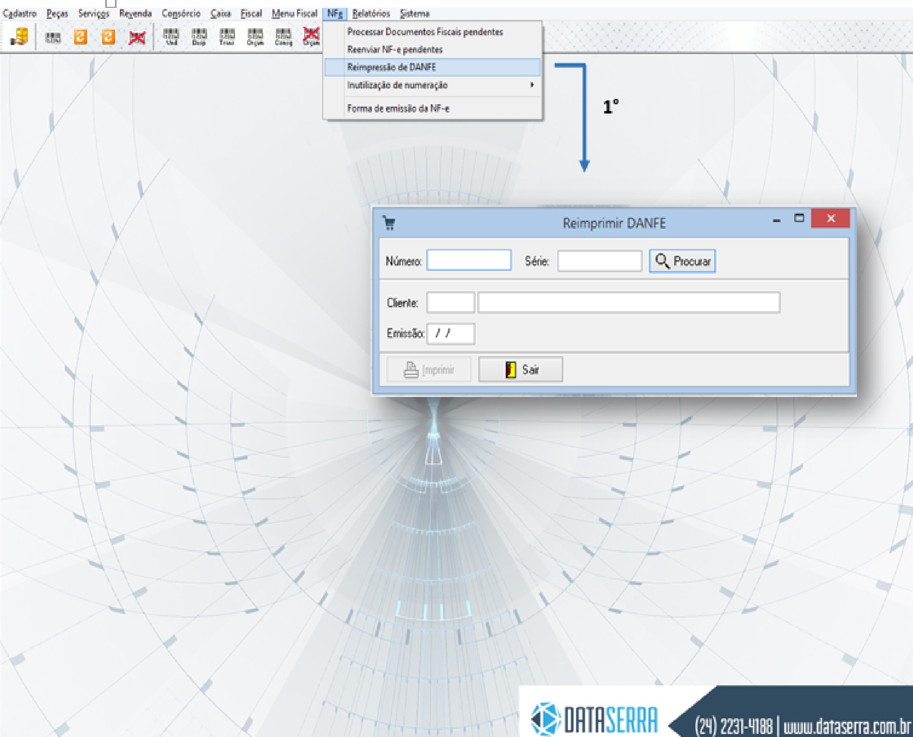Open the Serviços menu
The width and height of the screenshot is (913, 737).
pos(94,14)
